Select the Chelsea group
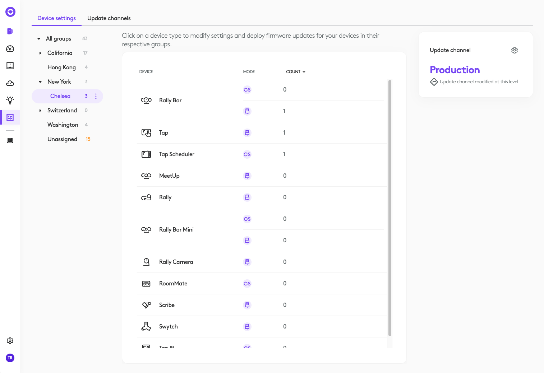The image size is (544, 373). pos(60,96)
